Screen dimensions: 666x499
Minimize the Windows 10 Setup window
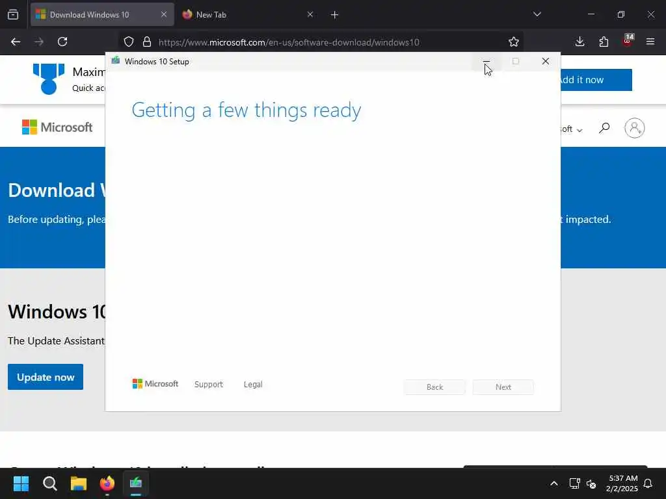[486, 61]
